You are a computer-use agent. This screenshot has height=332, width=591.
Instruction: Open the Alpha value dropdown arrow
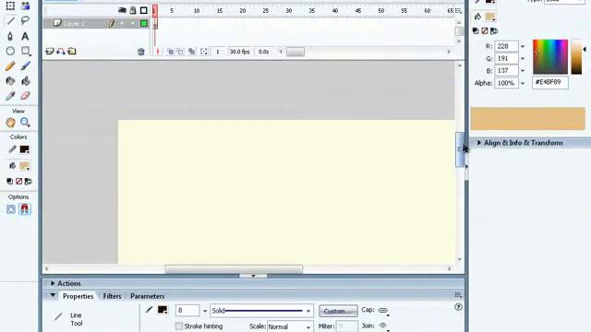pyautogui.click(x=523, y=83)
